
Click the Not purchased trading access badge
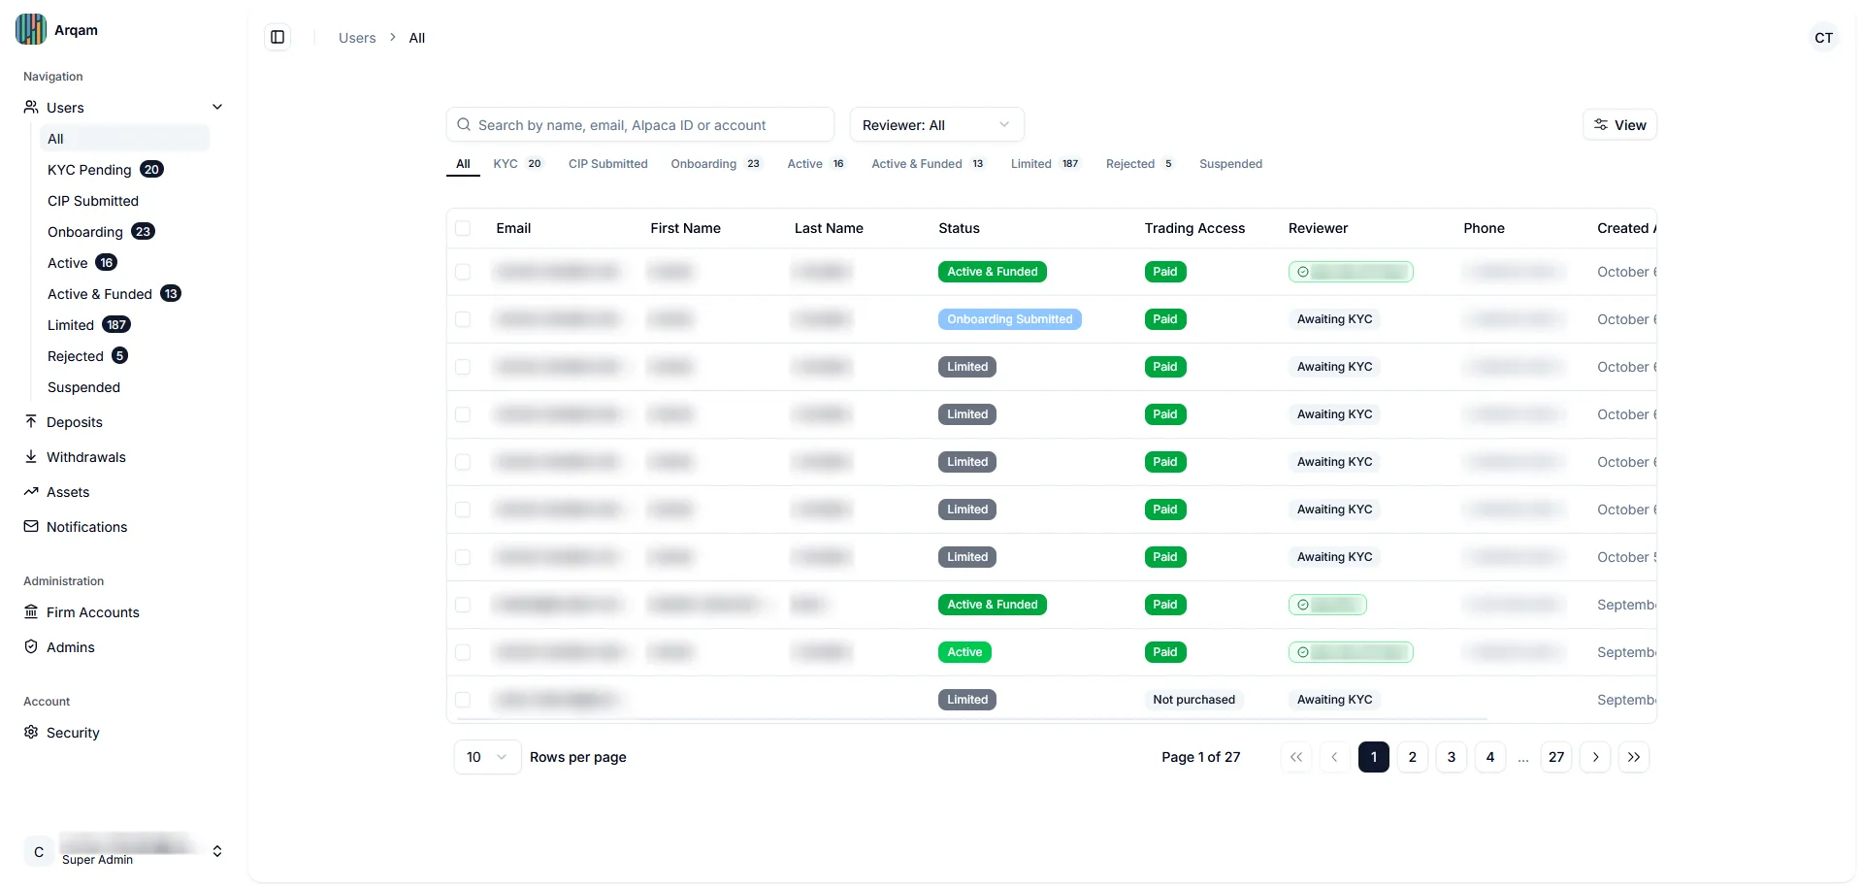pos(1193,700)
